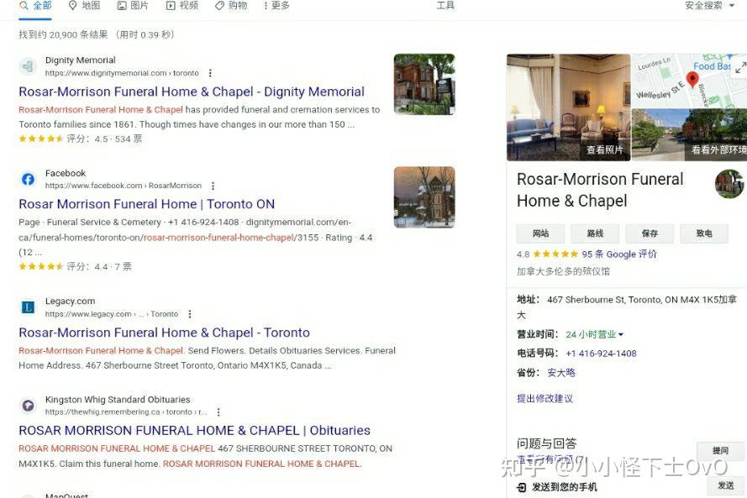Click the round funeral home profile image
747x498 pixels.
point(729,184)
